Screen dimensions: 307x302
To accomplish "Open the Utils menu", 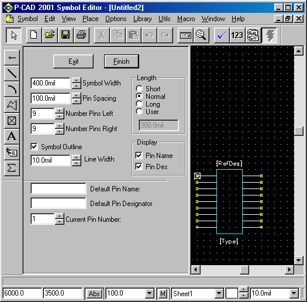I will click(164, 19).
